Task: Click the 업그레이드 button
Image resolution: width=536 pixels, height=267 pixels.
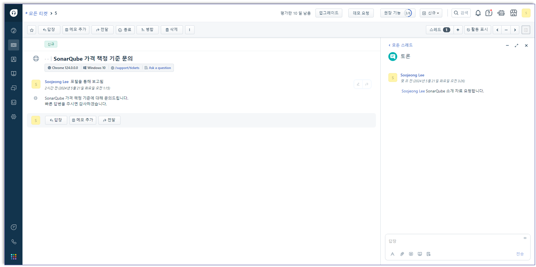Action: [329, 13]
